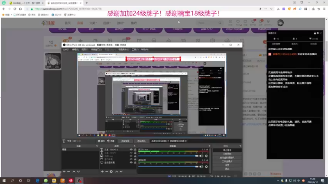Launch Edge browser from taskbar

pos(37,180)
